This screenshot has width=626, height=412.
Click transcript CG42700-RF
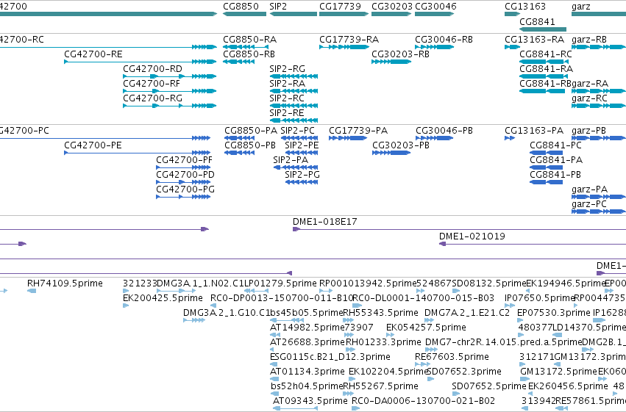pos(170,91)
